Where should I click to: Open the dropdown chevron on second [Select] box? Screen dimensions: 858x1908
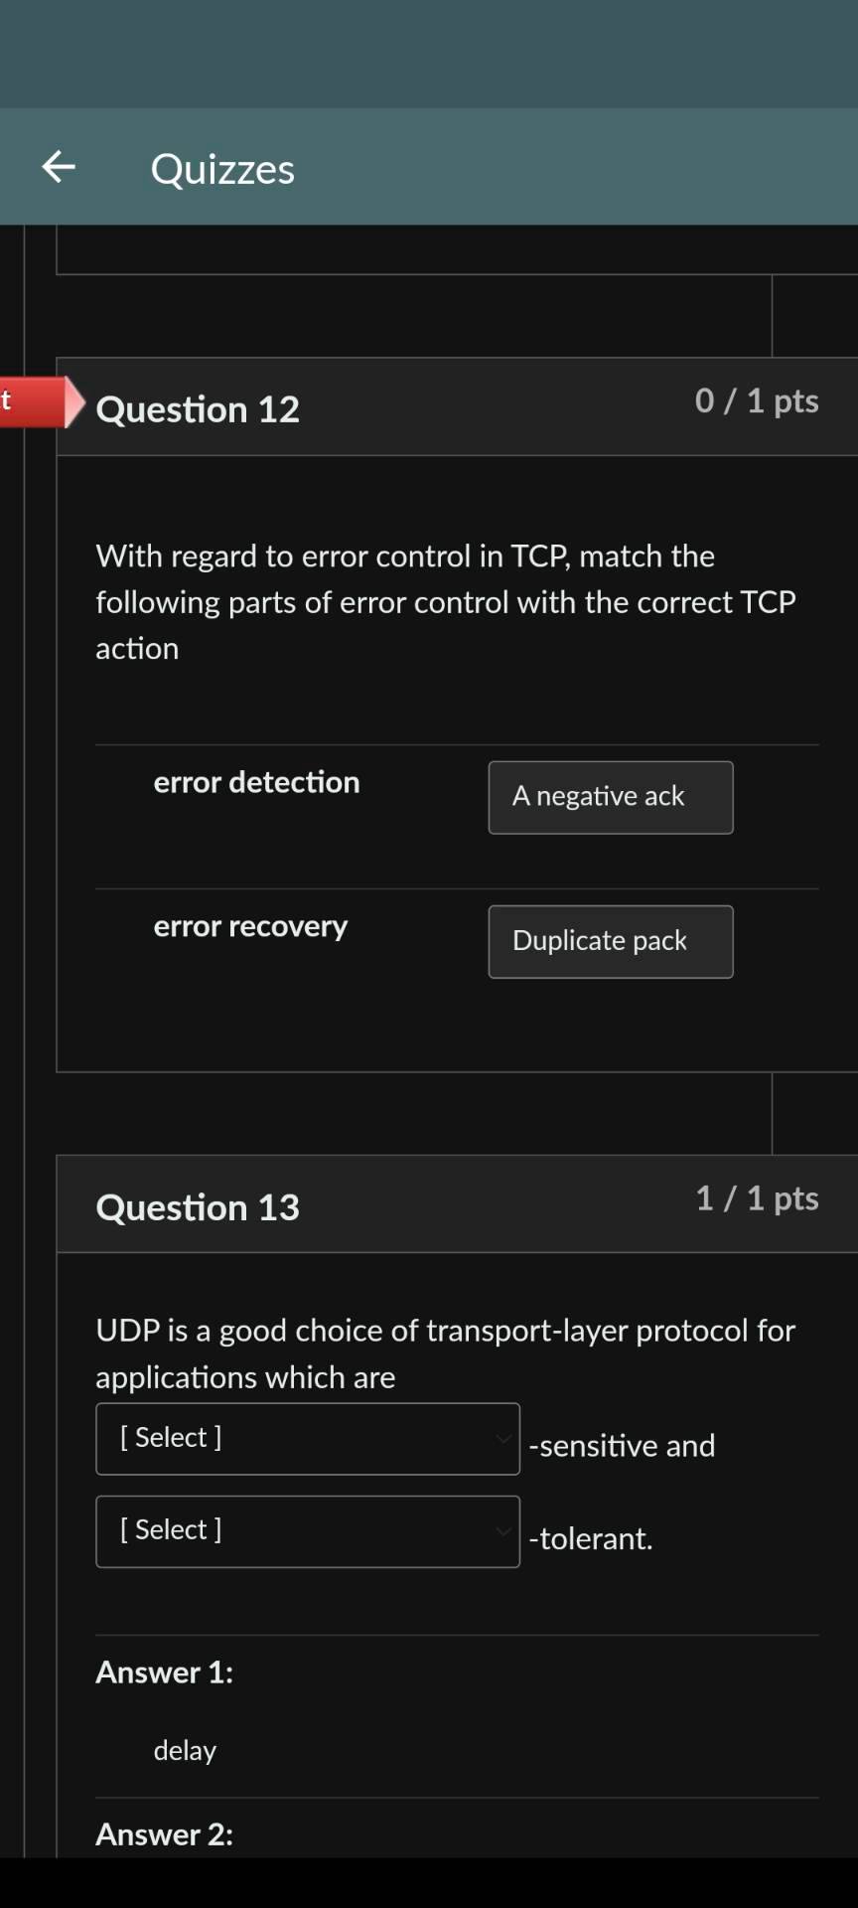501,1530
